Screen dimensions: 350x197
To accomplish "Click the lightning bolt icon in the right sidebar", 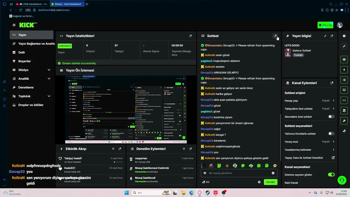I will pos(344,69).
